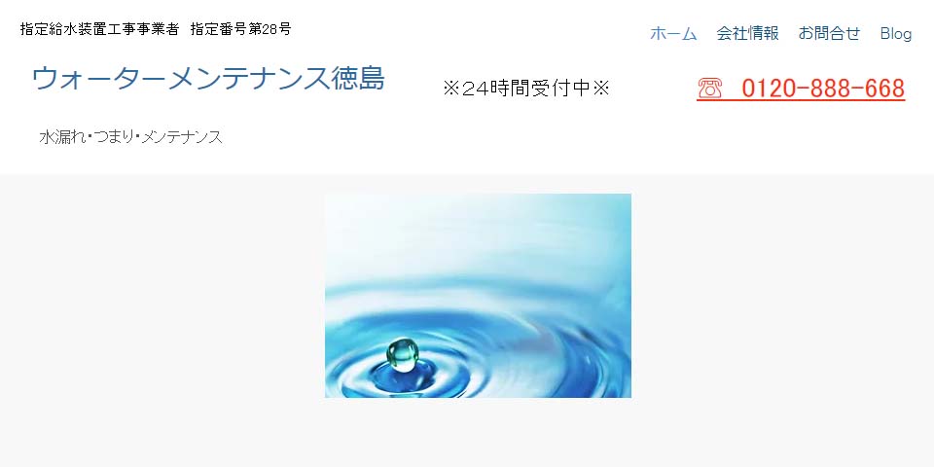Open the お問合せ contact page
Screen dimensions: 934x467
(x=829, y=33)
